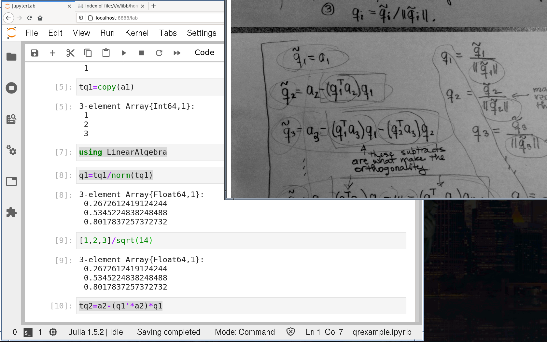The width and height of the screenshot is (547, 342).
Task: Open the Kernel menu
Action: tap(136, 33)
